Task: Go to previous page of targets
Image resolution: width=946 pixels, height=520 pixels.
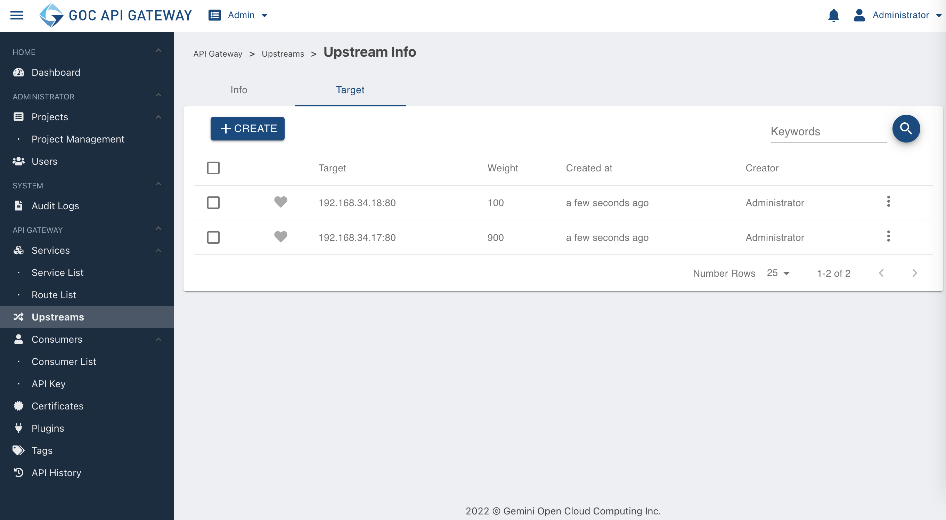Action: click(x=881, y=273)
